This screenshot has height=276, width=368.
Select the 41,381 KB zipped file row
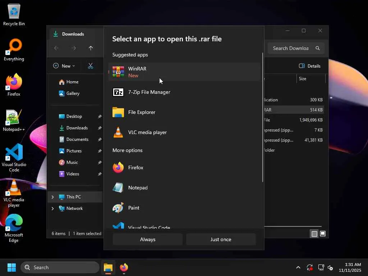tap(294, 140)
